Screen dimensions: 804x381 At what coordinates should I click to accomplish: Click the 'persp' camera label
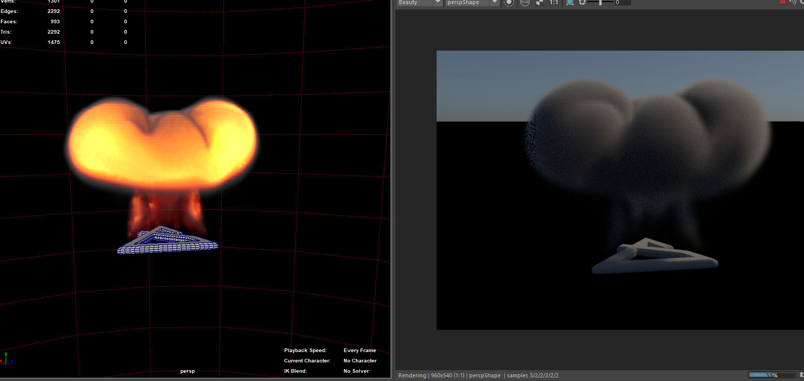(x=188, y=371)
